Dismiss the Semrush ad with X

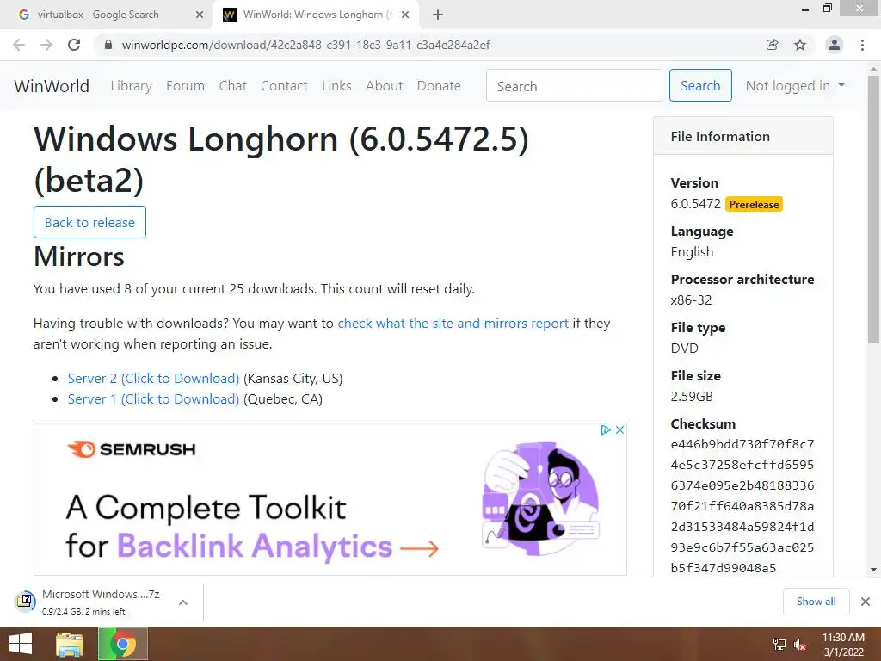click(619, 430)
